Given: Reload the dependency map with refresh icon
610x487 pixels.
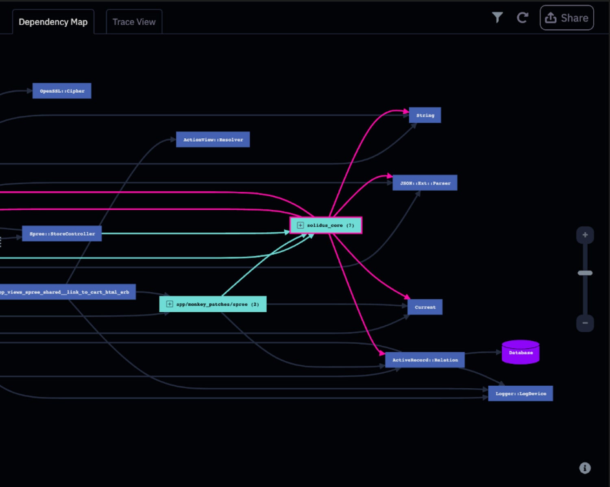Looking at the screenshot, I should coord(523,17).
